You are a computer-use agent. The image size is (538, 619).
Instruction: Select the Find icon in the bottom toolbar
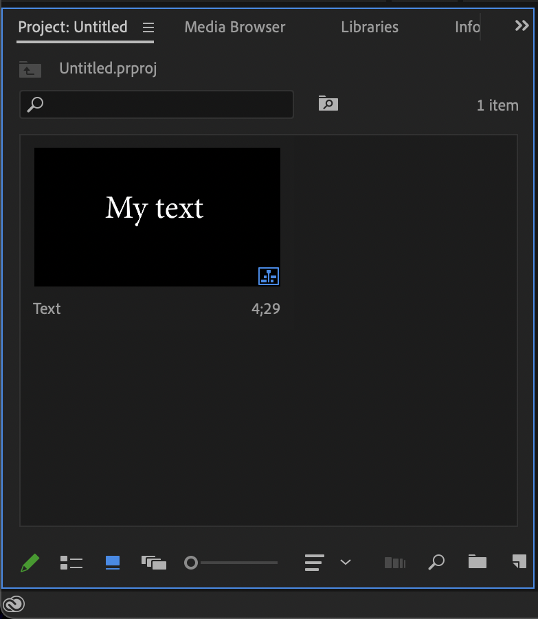(436, 562)
